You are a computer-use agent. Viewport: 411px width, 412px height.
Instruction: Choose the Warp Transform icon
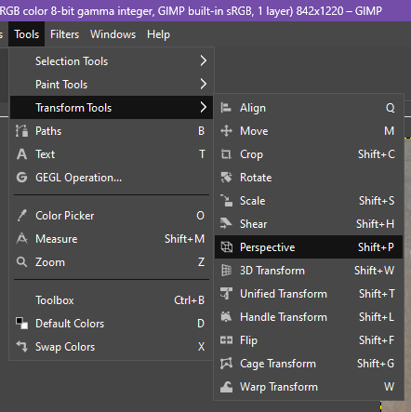pyautogui.click(x=226, y=387)
